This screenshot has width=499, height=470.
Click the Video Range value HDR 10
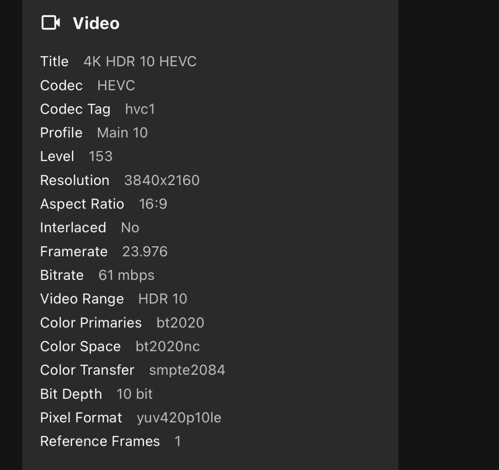(x=163, y=299)
